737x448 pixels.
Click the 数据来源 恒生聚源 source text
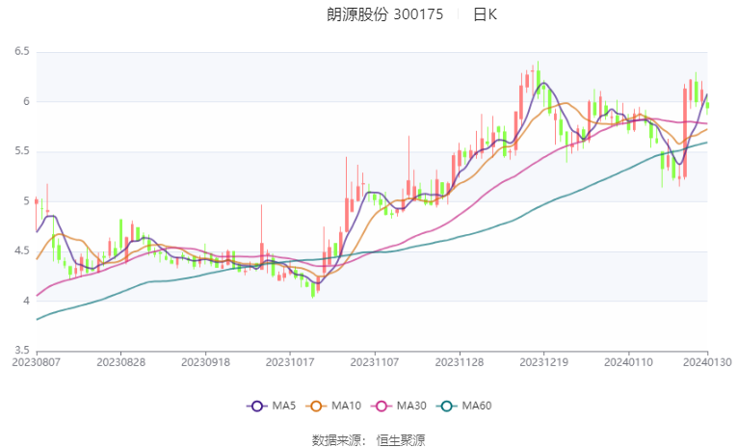(x=368, y=440)
